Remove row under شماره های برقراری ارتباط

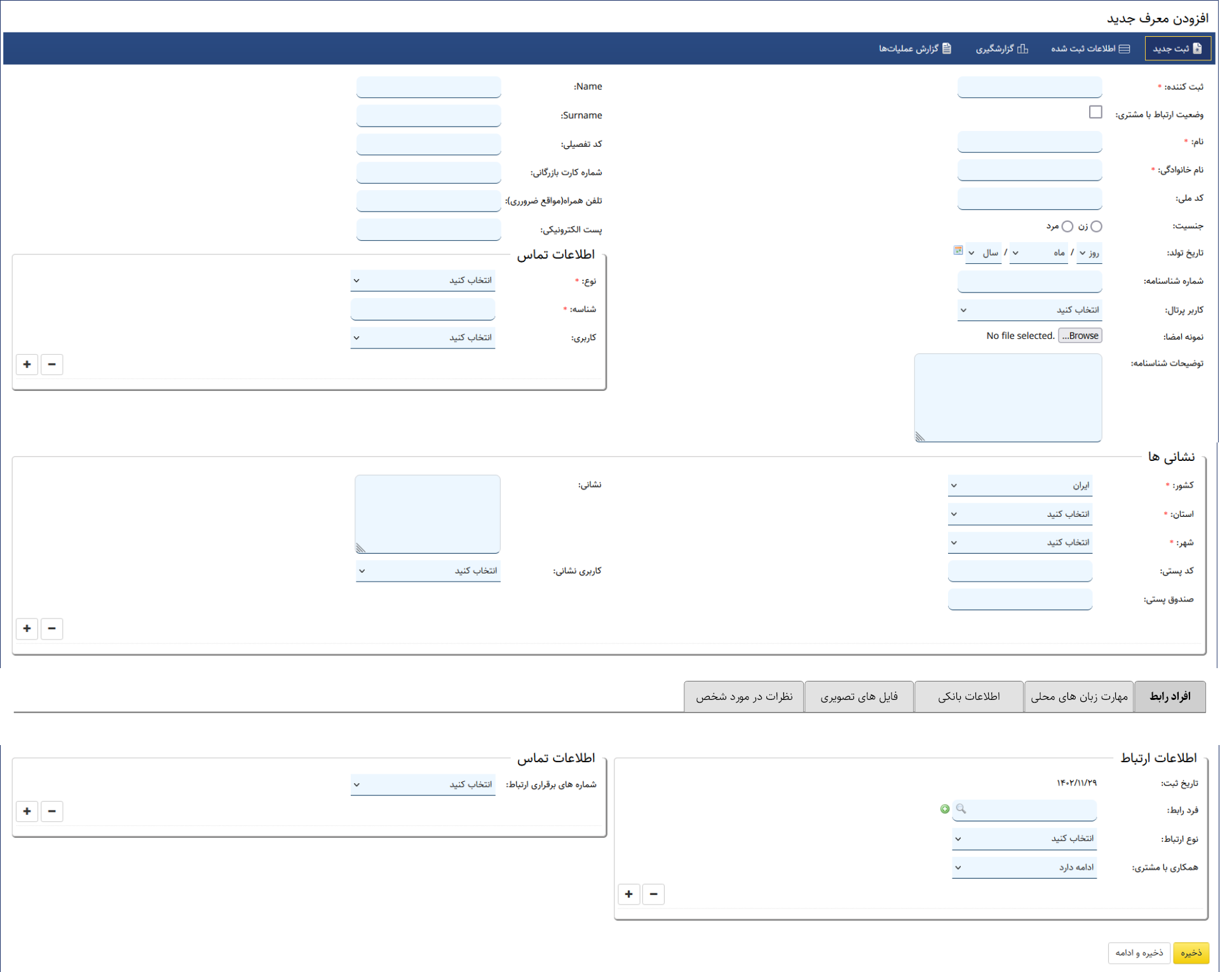pos(52,811)
